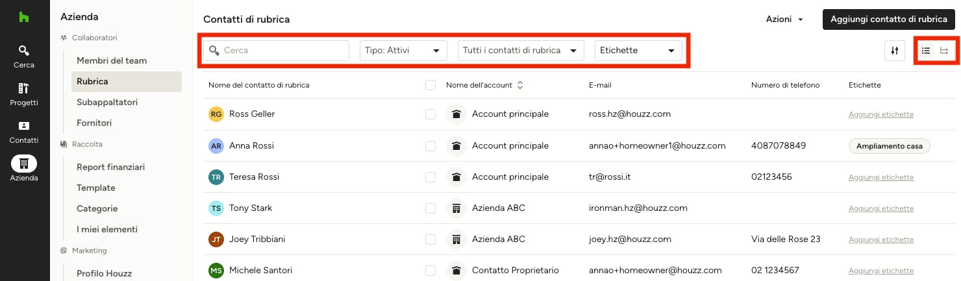Open the Tipo: Attivi dropdown
Image resolution: width=961 pixels, height=281 pixels.
point(403,51)
